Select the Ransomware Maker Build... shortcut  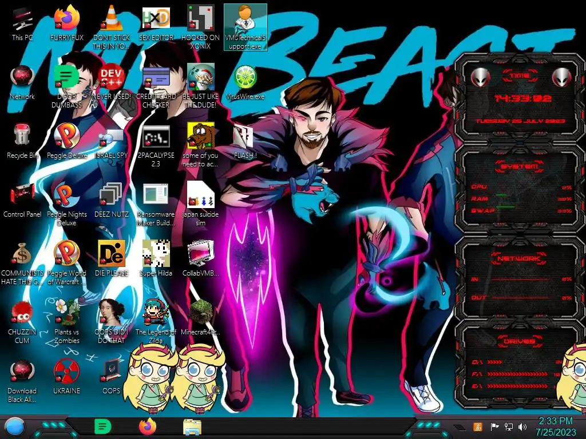[x=156, y=205]
